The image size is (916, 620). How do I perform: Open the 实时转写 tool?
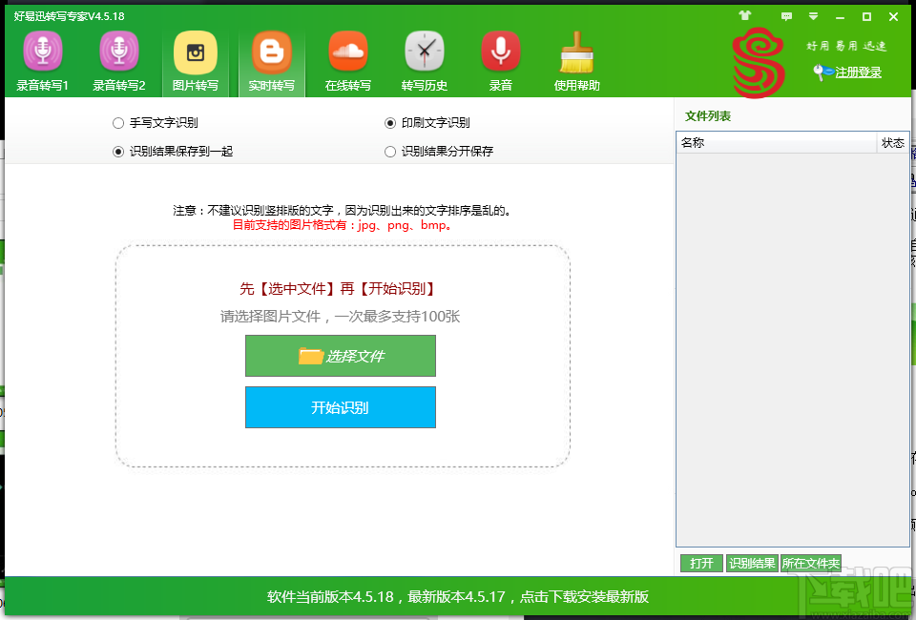(x=271, y=59)
